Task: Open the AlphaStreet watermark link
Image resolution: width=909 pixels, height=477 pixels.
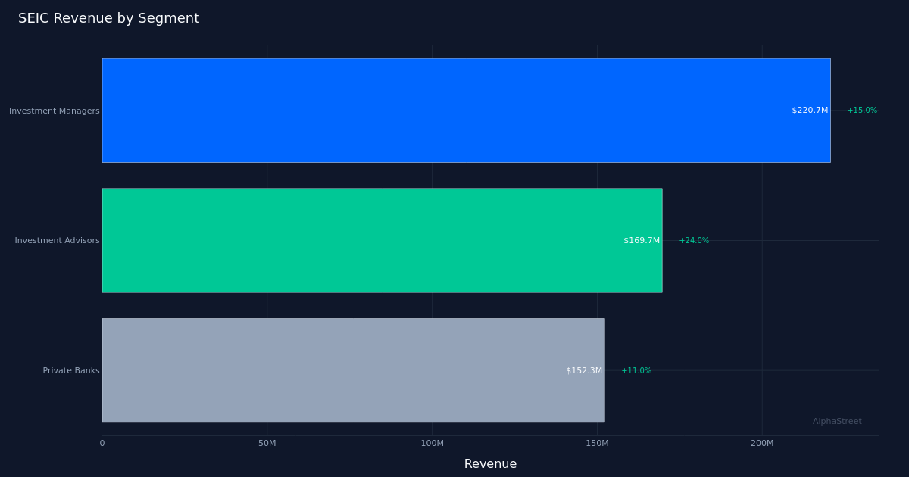Action: tap(837, 421)
